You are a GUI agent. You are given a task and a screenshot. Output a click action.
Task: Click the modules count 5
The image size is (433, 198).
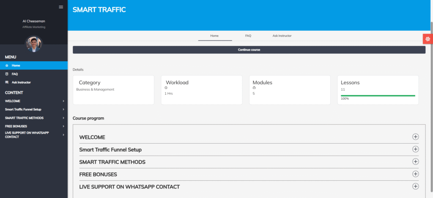click(254, 93)
